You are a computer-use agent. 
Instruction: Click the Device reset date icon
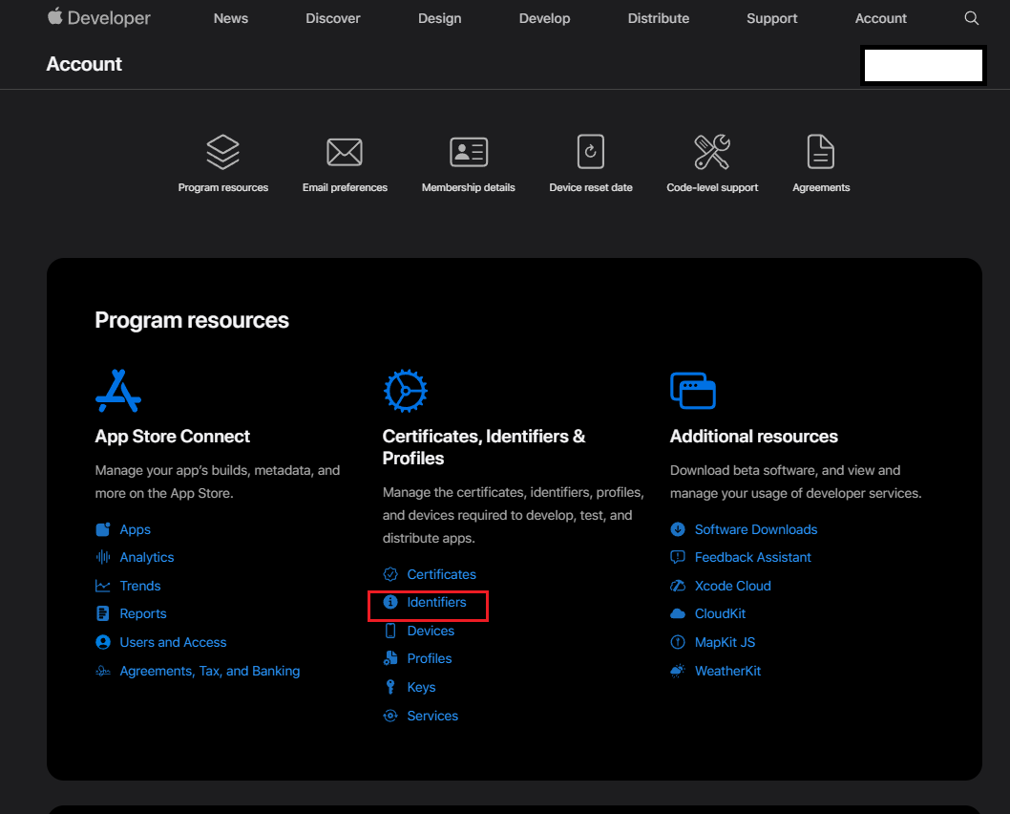click(591, 152)
